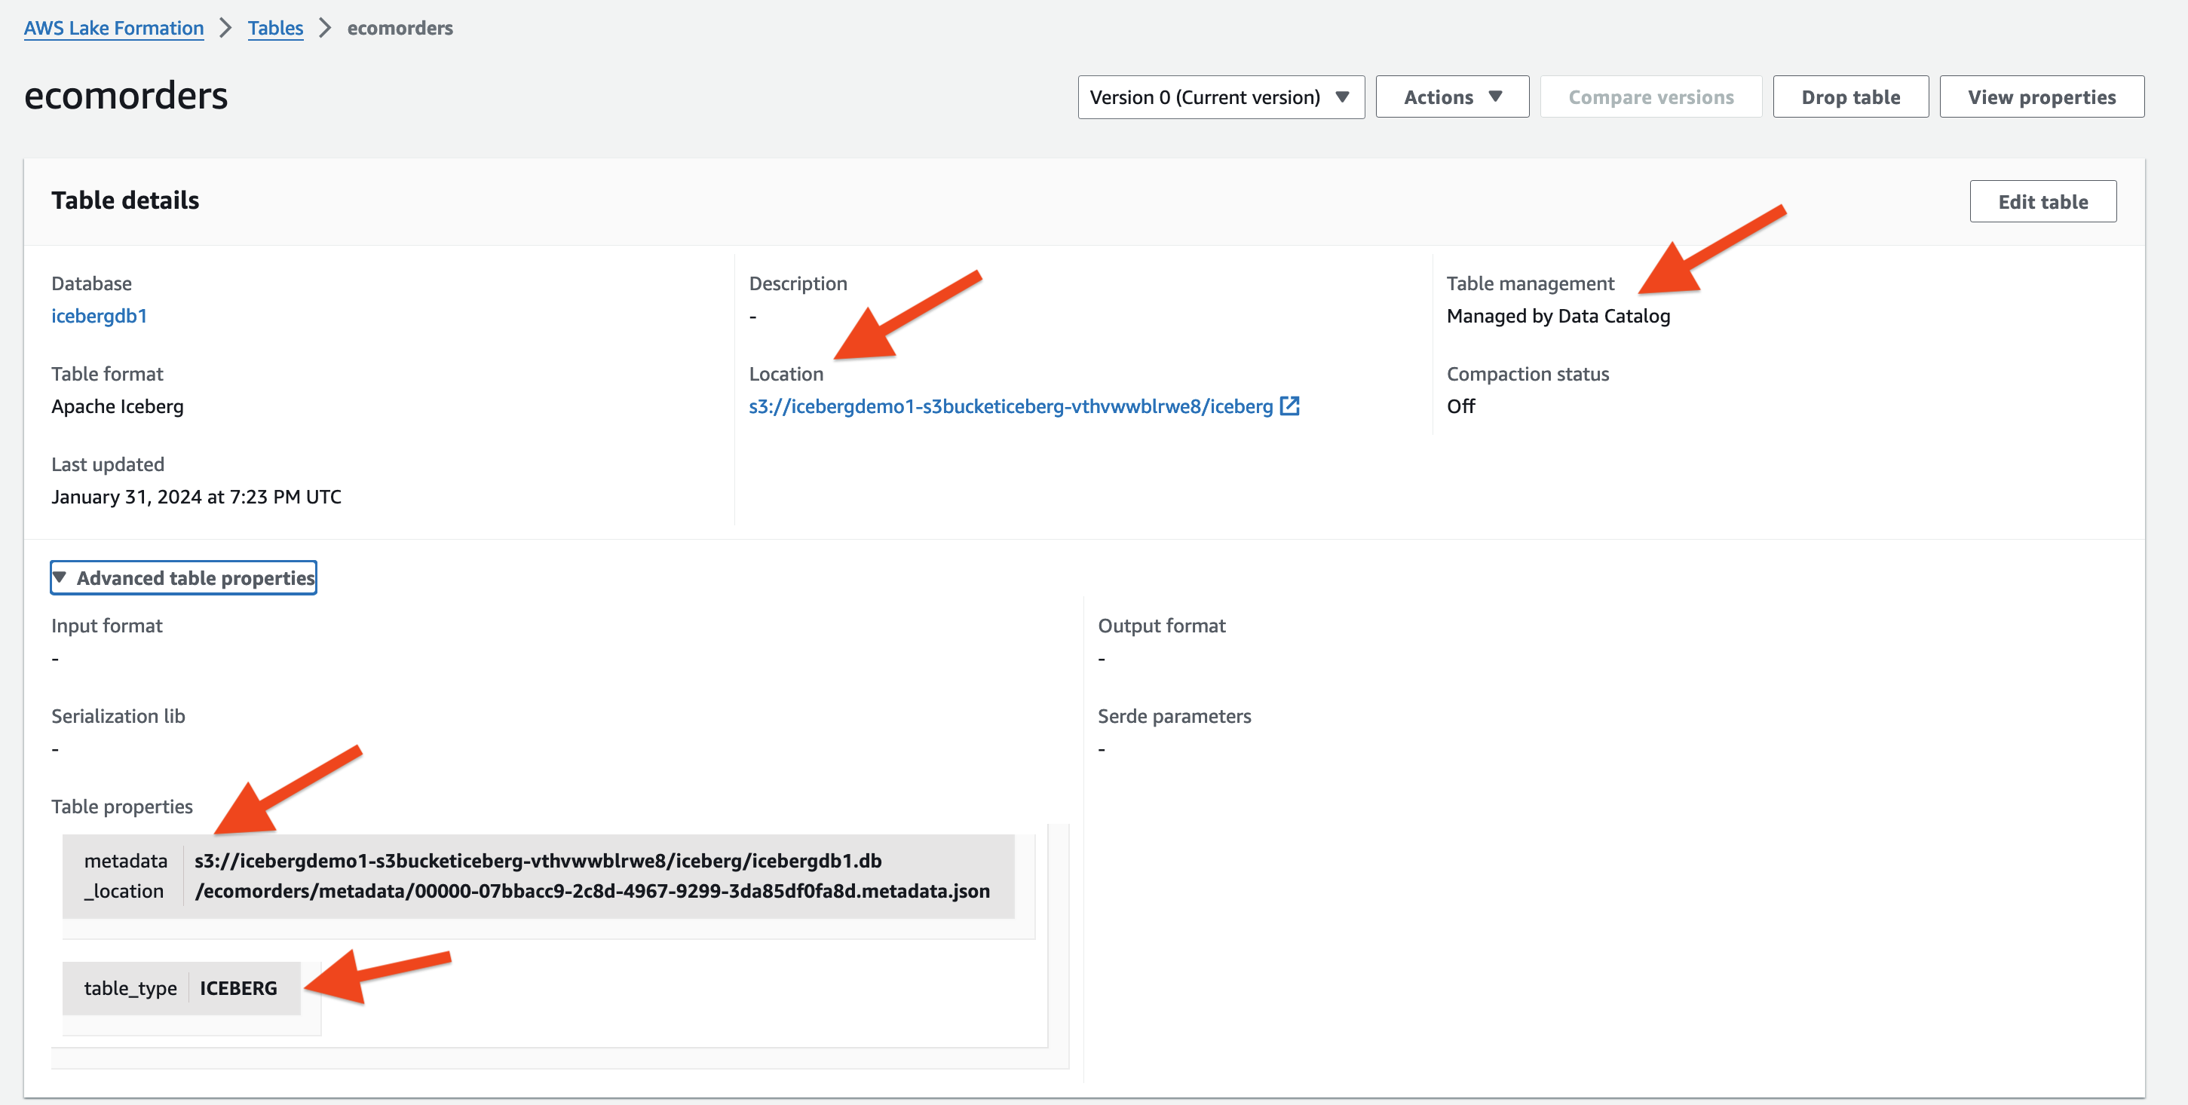Click the Actions menu arrow icon

(x=1496, y=96)
